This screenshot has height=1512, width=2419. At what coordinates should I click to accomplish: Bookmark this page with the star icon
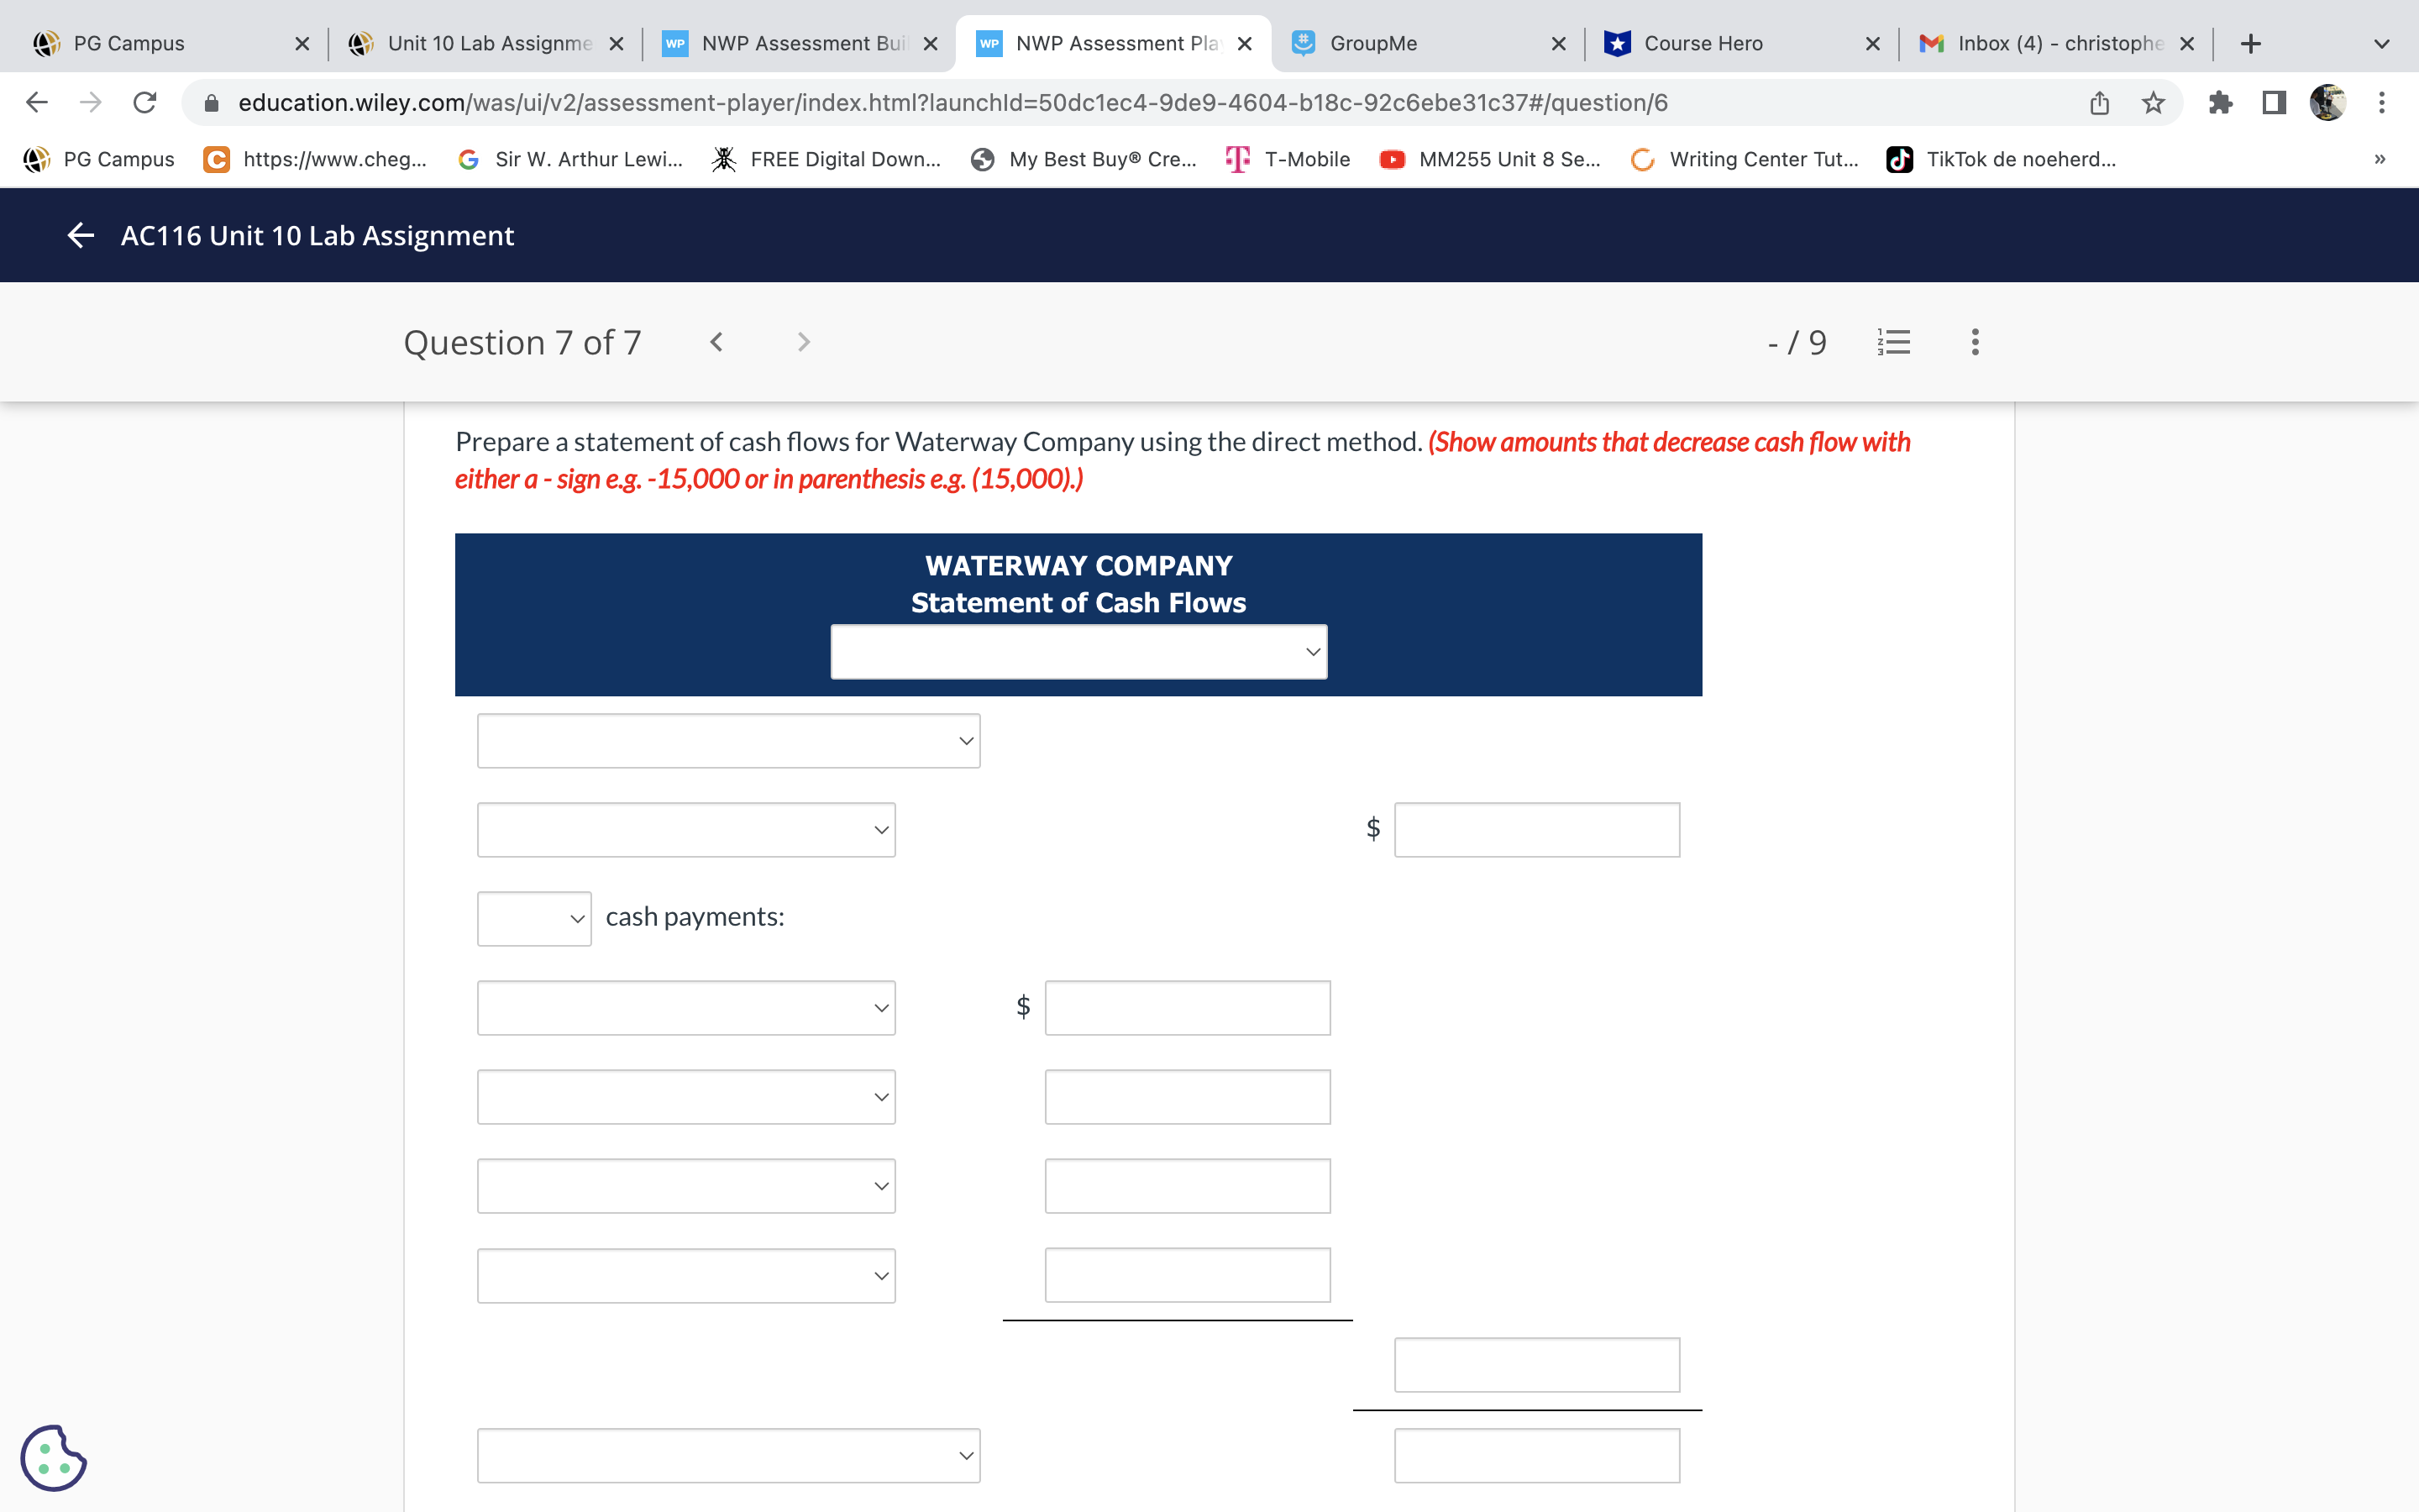2153,103
